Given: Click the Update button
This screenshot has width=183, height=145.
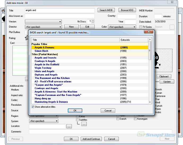Looking at the screenshot, I should (167, 82).
